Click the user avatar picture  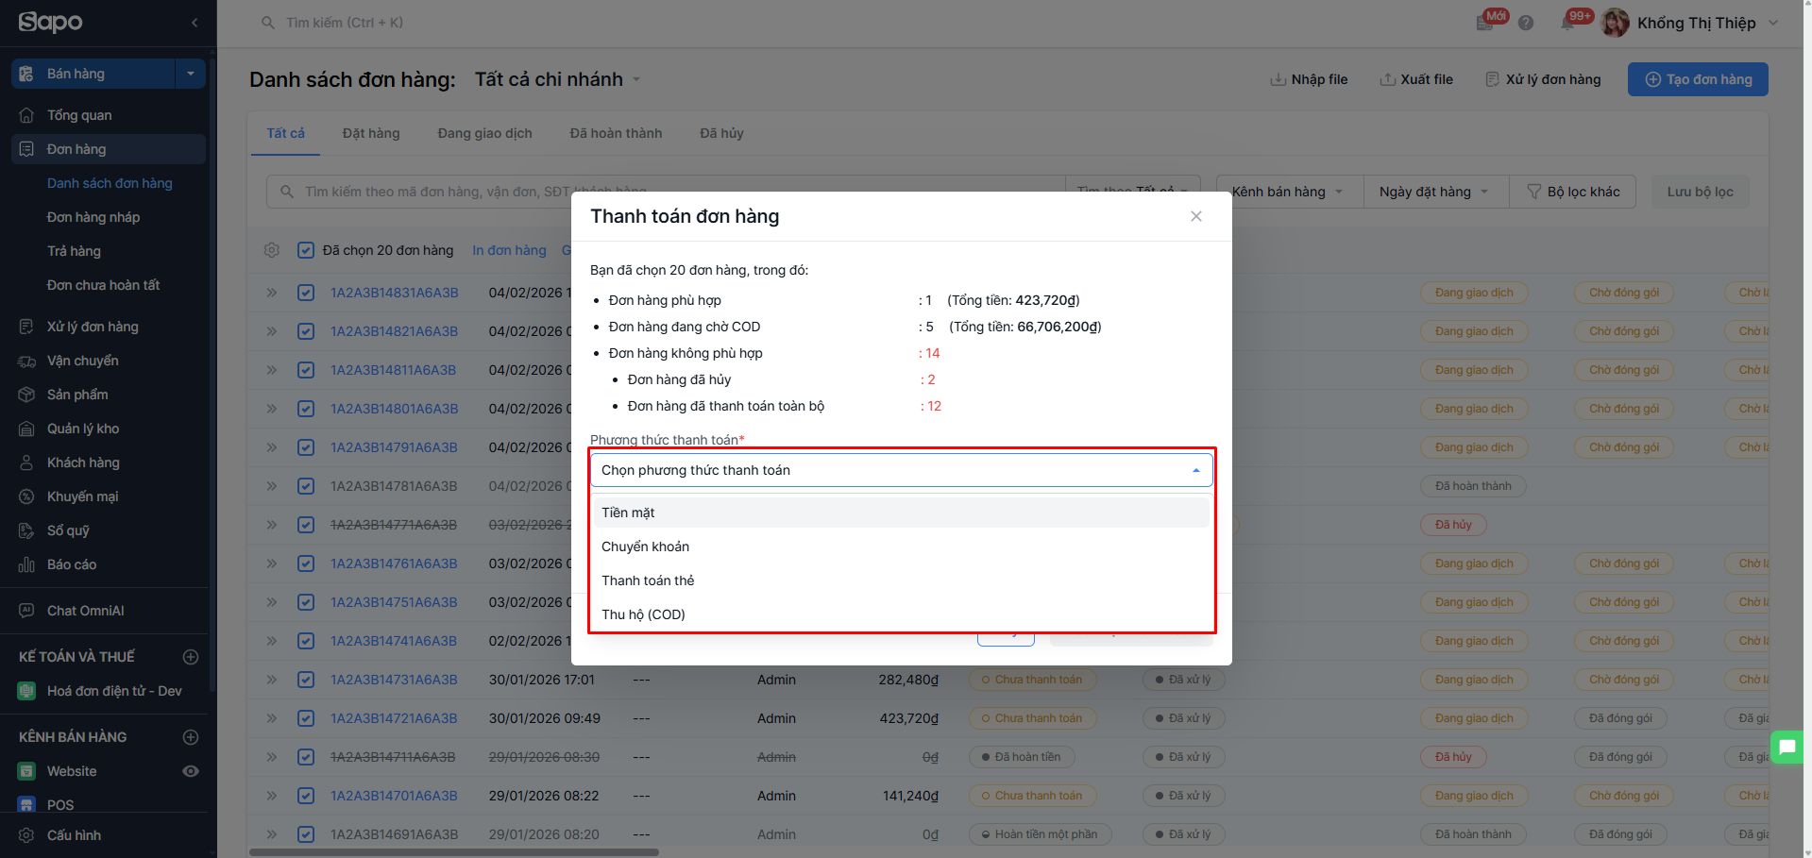[x=1616, y=23]
